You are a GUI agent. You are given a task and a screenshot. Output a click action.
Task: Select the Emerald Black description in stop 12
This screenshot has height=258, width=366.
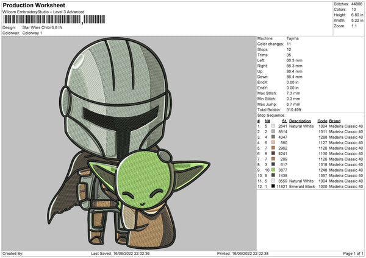(302, 187)
